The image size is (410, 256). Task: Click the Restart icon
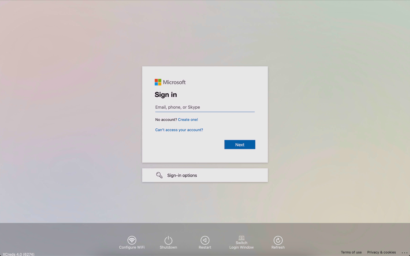tap(205, 240)
